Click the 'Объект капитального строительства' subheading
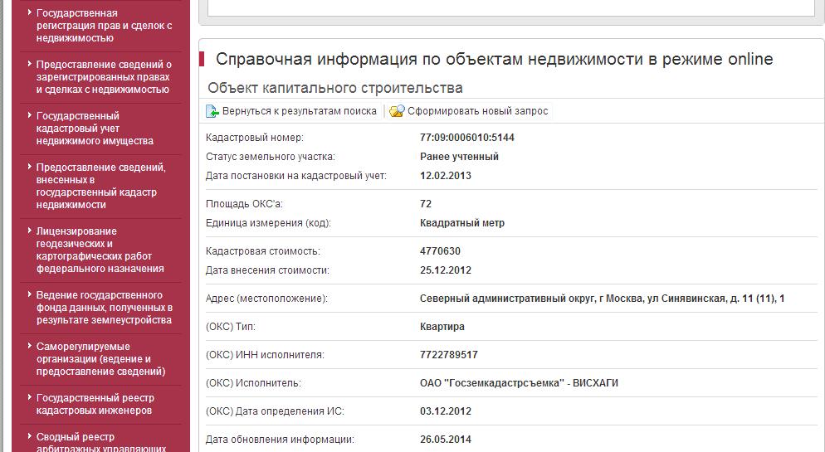825x452 pixels. [x=335, y=88]
